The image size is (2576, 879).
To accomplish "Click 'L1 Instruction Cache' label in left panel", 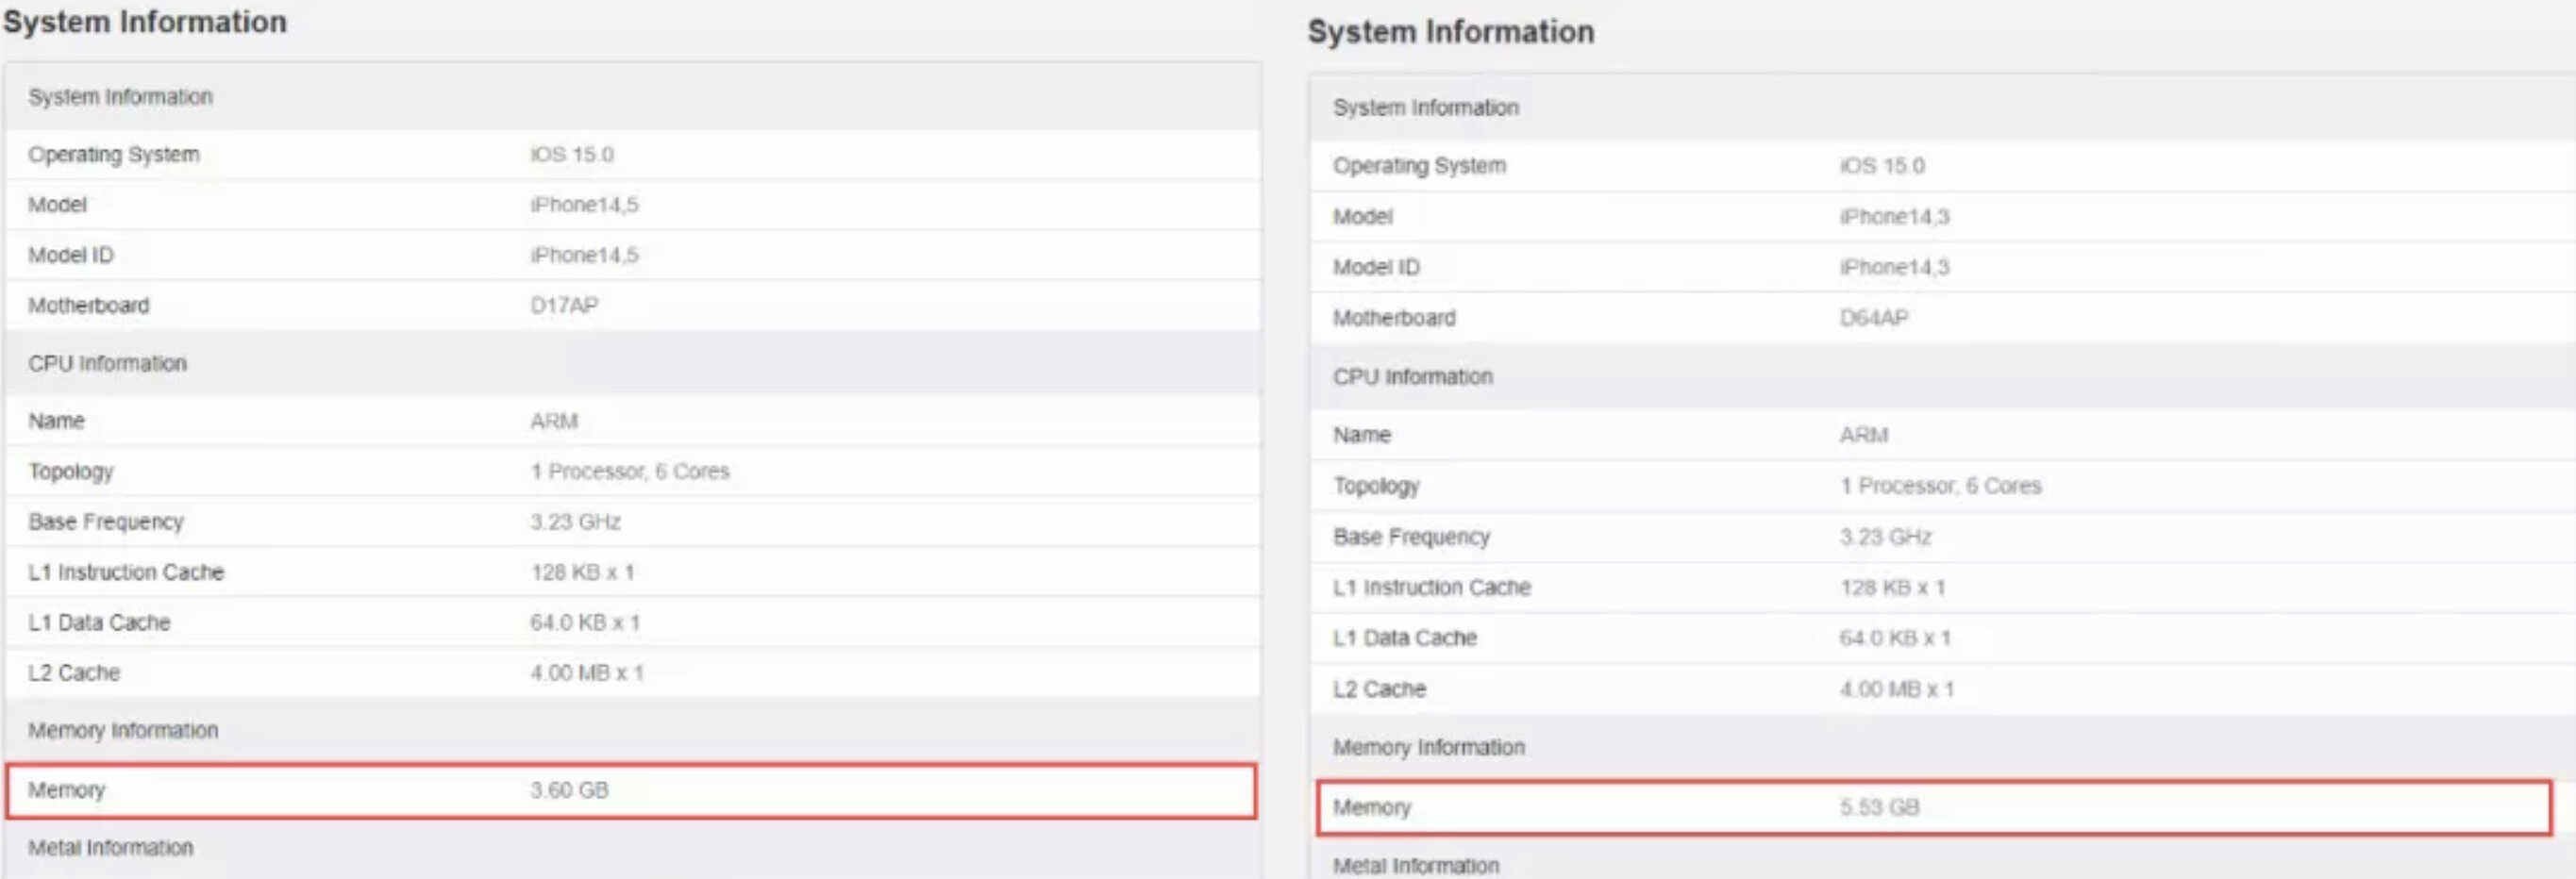I will [x=126, y=572].
